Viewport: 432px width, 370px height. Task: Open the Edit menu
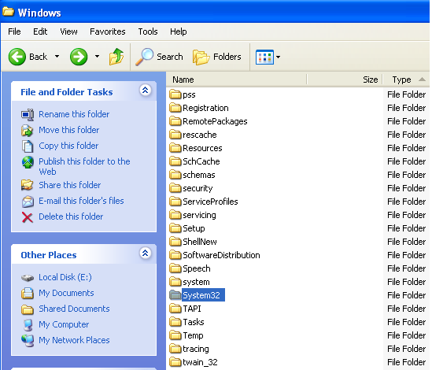(x=40, y=31)
